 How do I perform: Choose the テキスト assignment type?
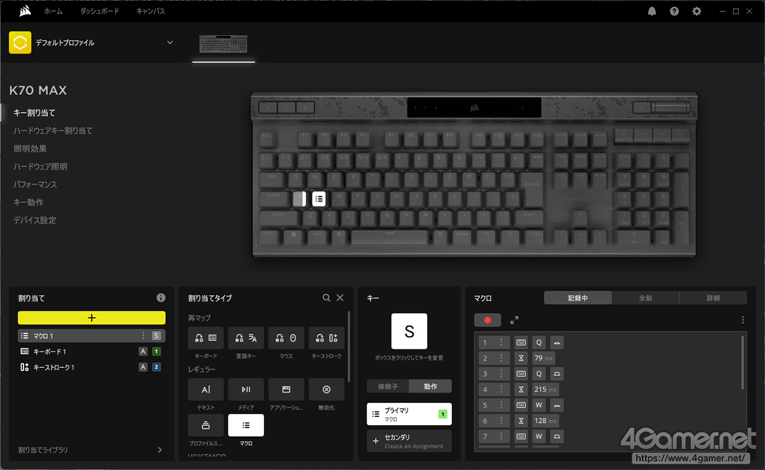(206, 390)
